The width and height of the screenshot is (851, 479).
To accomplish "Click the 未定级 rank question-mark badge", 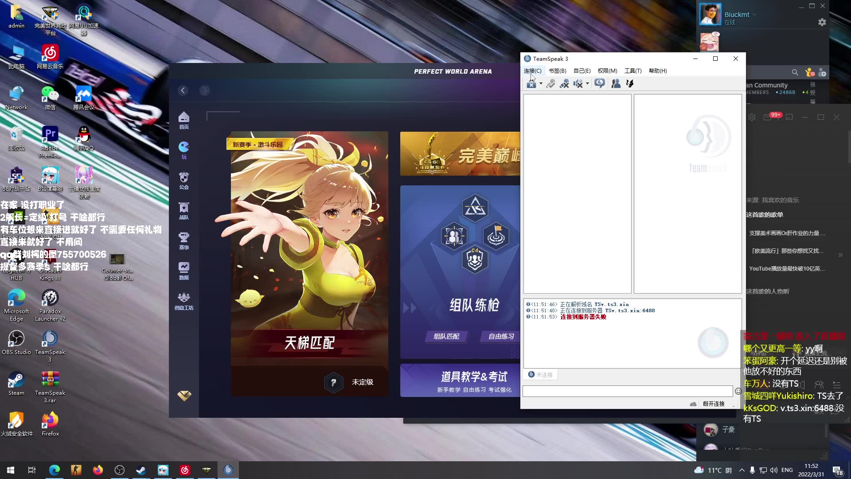I will 333,382.
